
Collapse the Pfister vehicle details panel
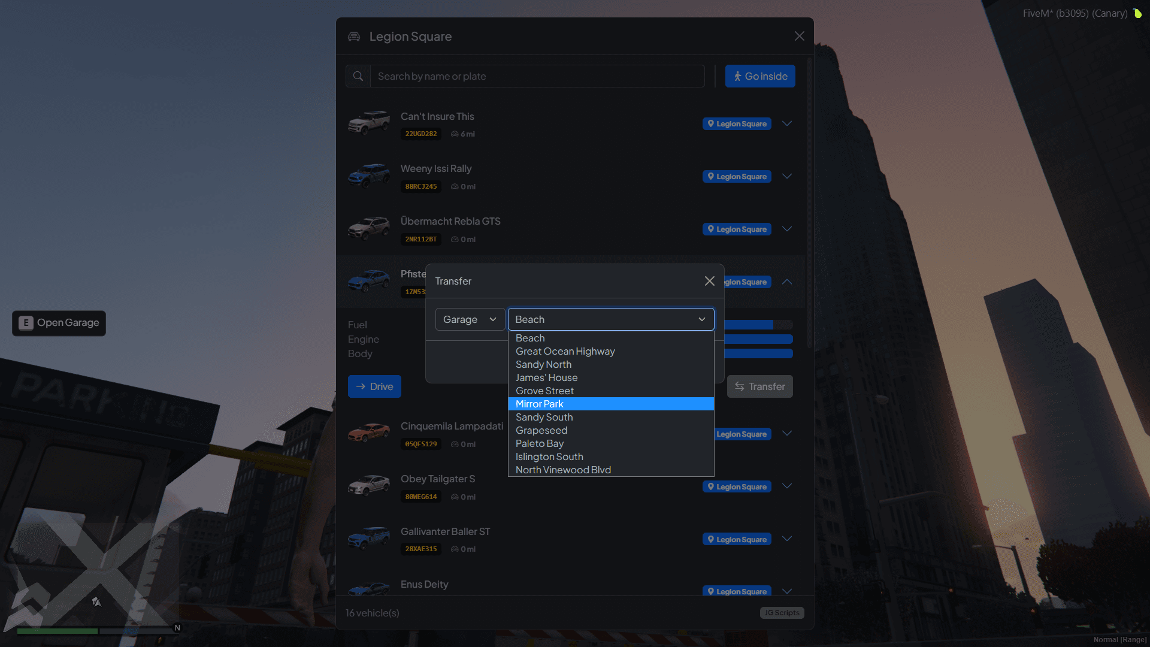[x=786, y=282]
